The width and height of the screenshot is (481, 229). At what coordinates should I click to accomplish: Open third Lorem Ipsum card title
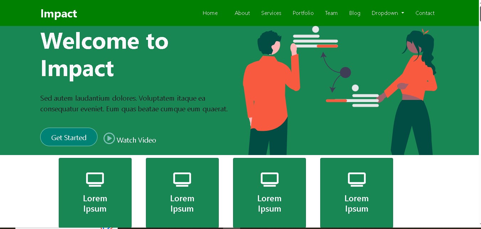click(269, 204)
